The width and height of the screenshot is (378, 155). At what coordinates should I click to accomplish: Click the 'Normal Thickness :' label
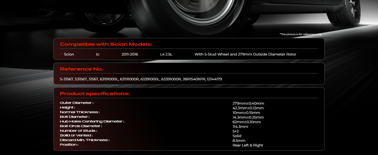80,112
